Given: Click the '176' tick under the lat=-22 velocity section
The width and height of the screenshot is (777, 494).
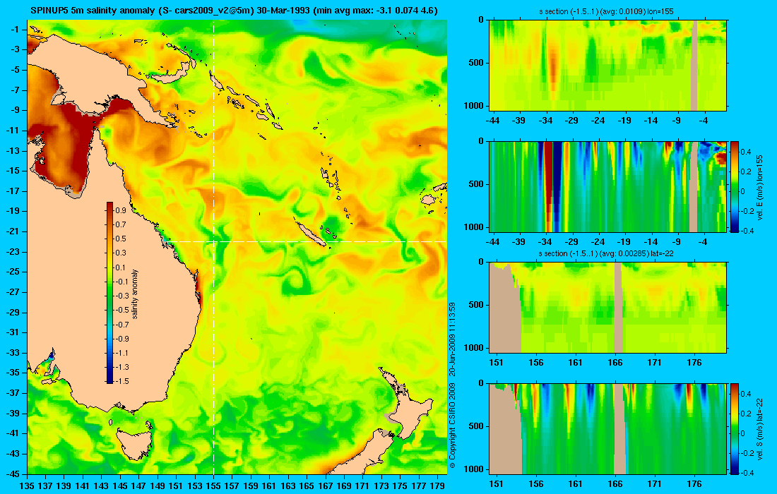Looking at the screenshot, I should [x=694, y=483].
